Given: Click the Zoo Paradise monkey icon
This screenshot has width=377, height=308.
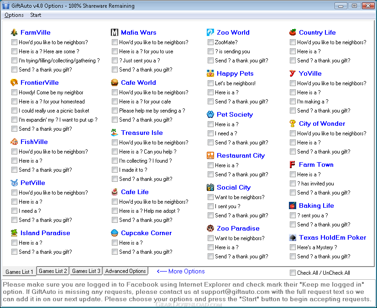Looking at the screenshot, I should [x=210, y=228].
